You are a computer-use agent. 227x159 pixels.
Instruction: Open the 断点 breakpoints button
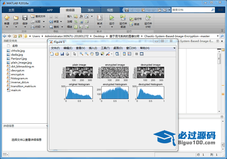click(x=100, y=18)
